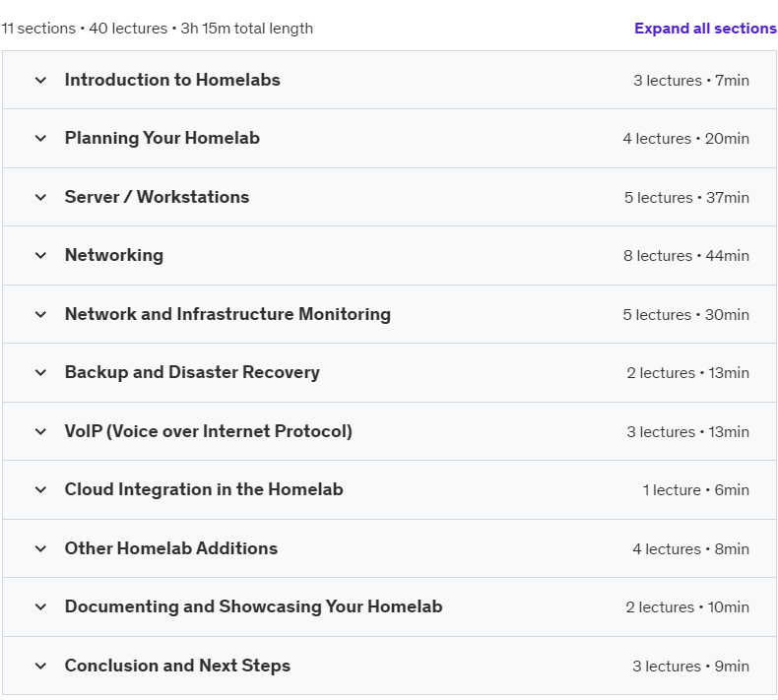778x700 pixels.
Task: Expand chevron beside Planning Your Homelab
Action: click(40, 139)
